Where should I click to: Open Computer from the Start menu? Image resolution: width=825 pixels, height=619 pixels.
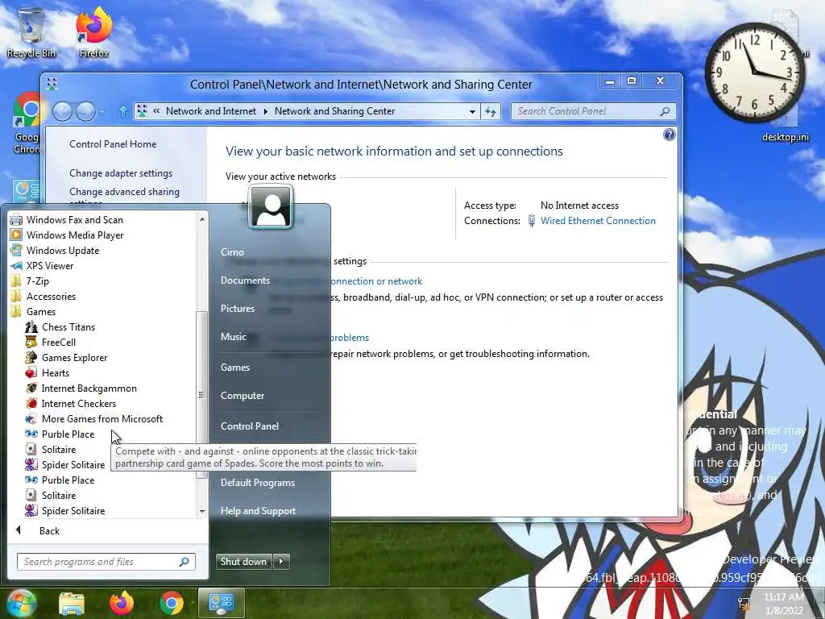[242, 395]
